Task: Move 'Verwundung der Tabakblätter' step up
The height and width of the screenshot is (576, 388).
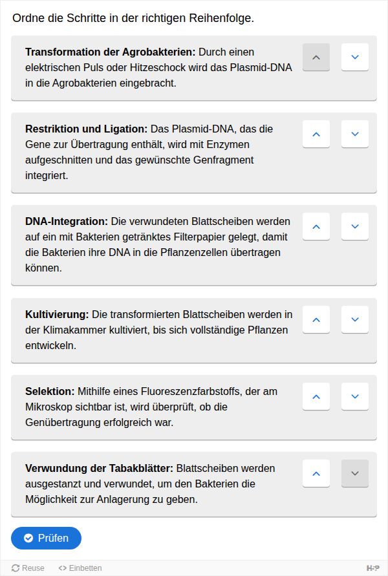Action: [x=316, y=473]
